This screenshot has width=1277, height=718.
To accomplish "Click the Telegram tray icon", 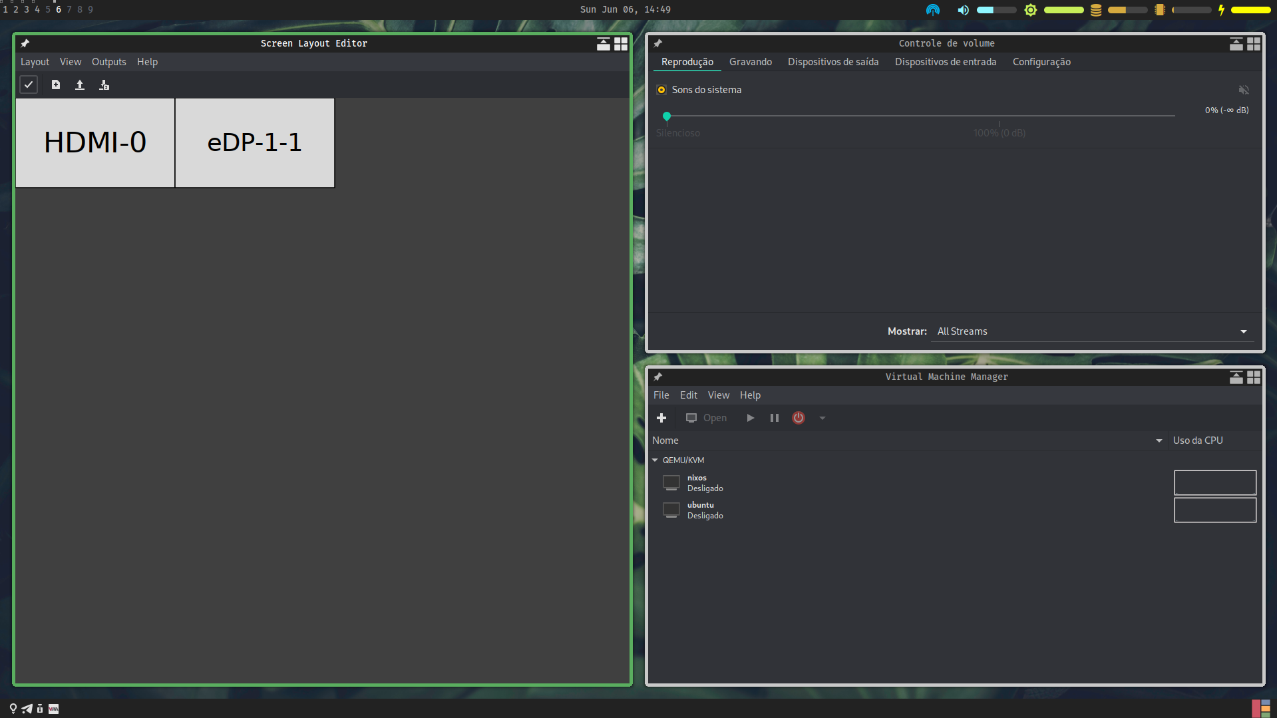I will [27, 709].
